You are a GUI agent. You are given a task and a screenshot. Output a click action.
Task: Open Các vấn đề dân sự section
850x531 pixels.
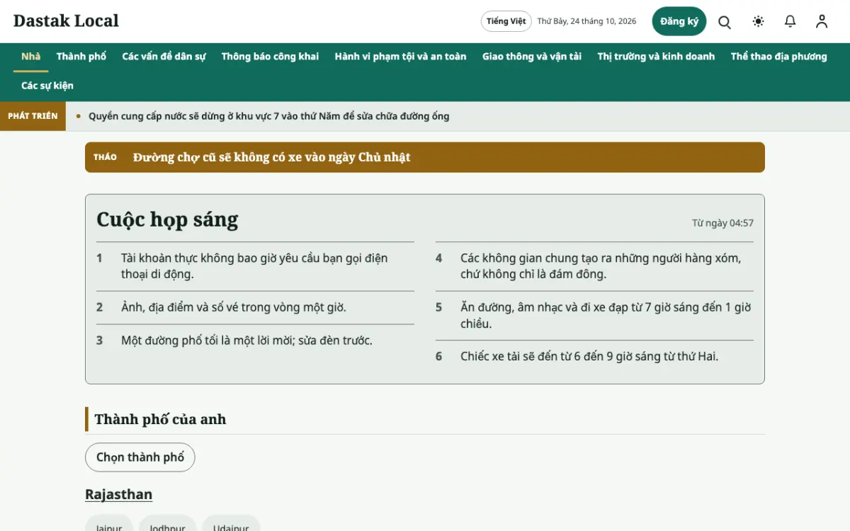[x=164, y=57]
